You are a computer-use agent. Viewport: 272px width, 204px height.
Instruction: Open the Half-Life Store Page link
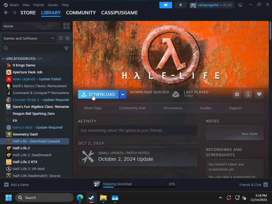tap(92, 108)
